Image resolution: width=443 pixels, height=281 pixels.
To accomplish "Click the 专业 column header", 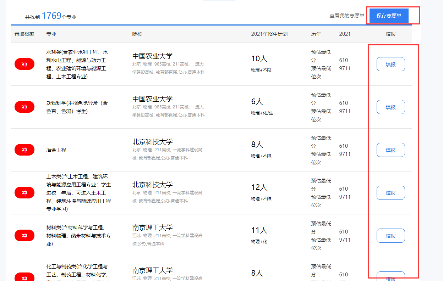I will (x=51, y=34).
